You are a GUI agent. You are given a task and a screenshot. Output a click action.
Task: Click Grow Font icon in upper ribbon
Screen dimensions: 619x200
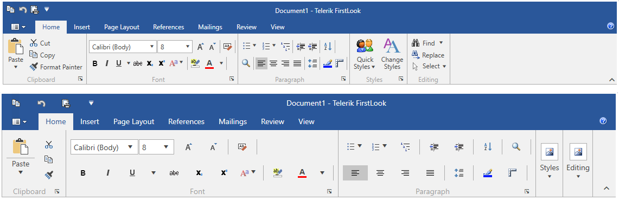[x=201, y=47]
